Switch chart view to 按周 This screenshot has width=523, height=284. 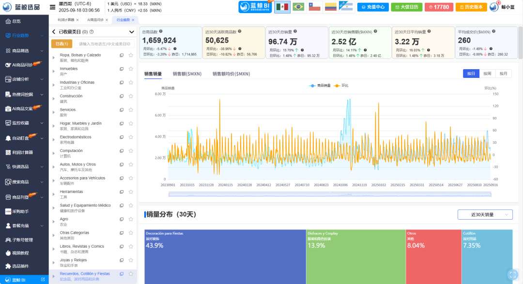coord(487,74)
